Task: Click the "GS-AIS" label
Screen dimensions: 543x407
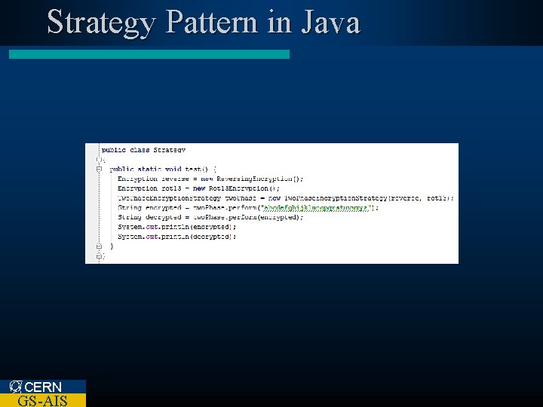Action: [x=42, y=400]
